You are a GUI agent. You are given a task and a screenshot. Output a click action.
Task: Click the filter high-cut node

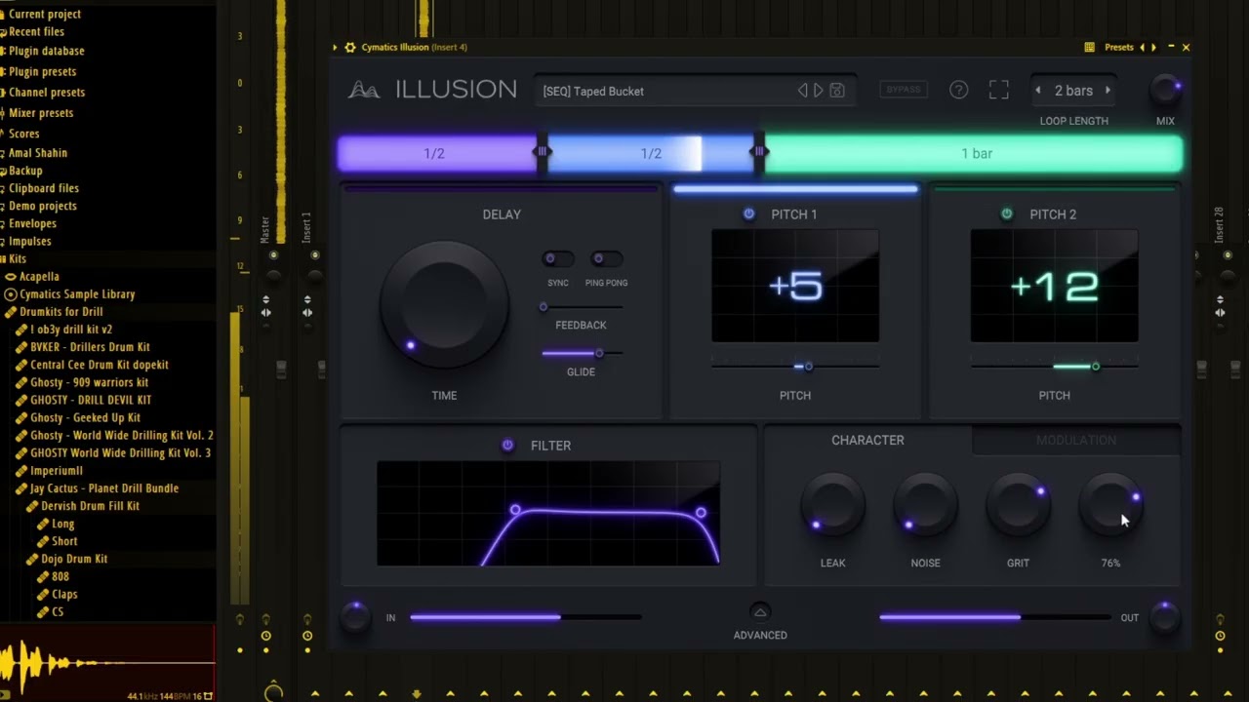(701, 512)
